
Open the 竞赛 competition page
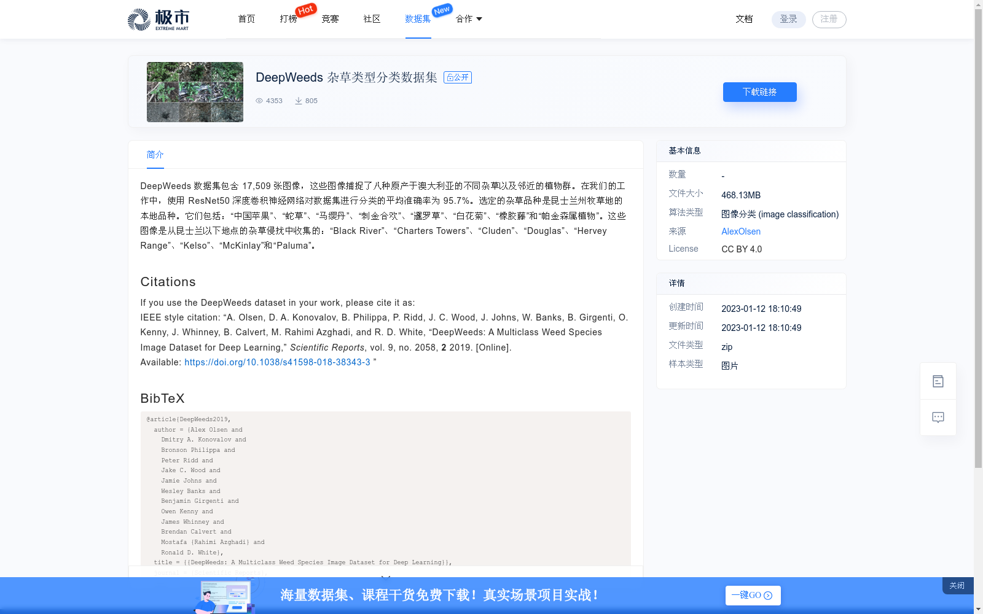pos(330,19)
